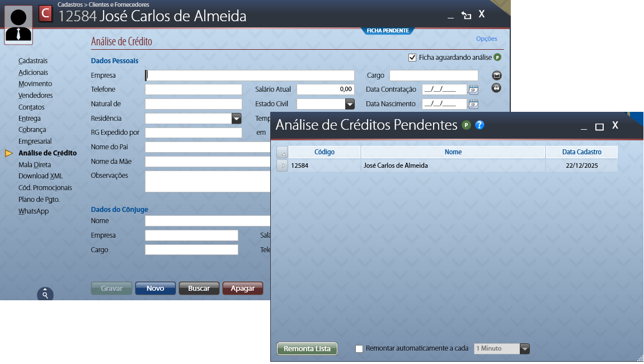Click the customer avatar photo icon
The image size is (644, 364).
click(x=18, y=26)
